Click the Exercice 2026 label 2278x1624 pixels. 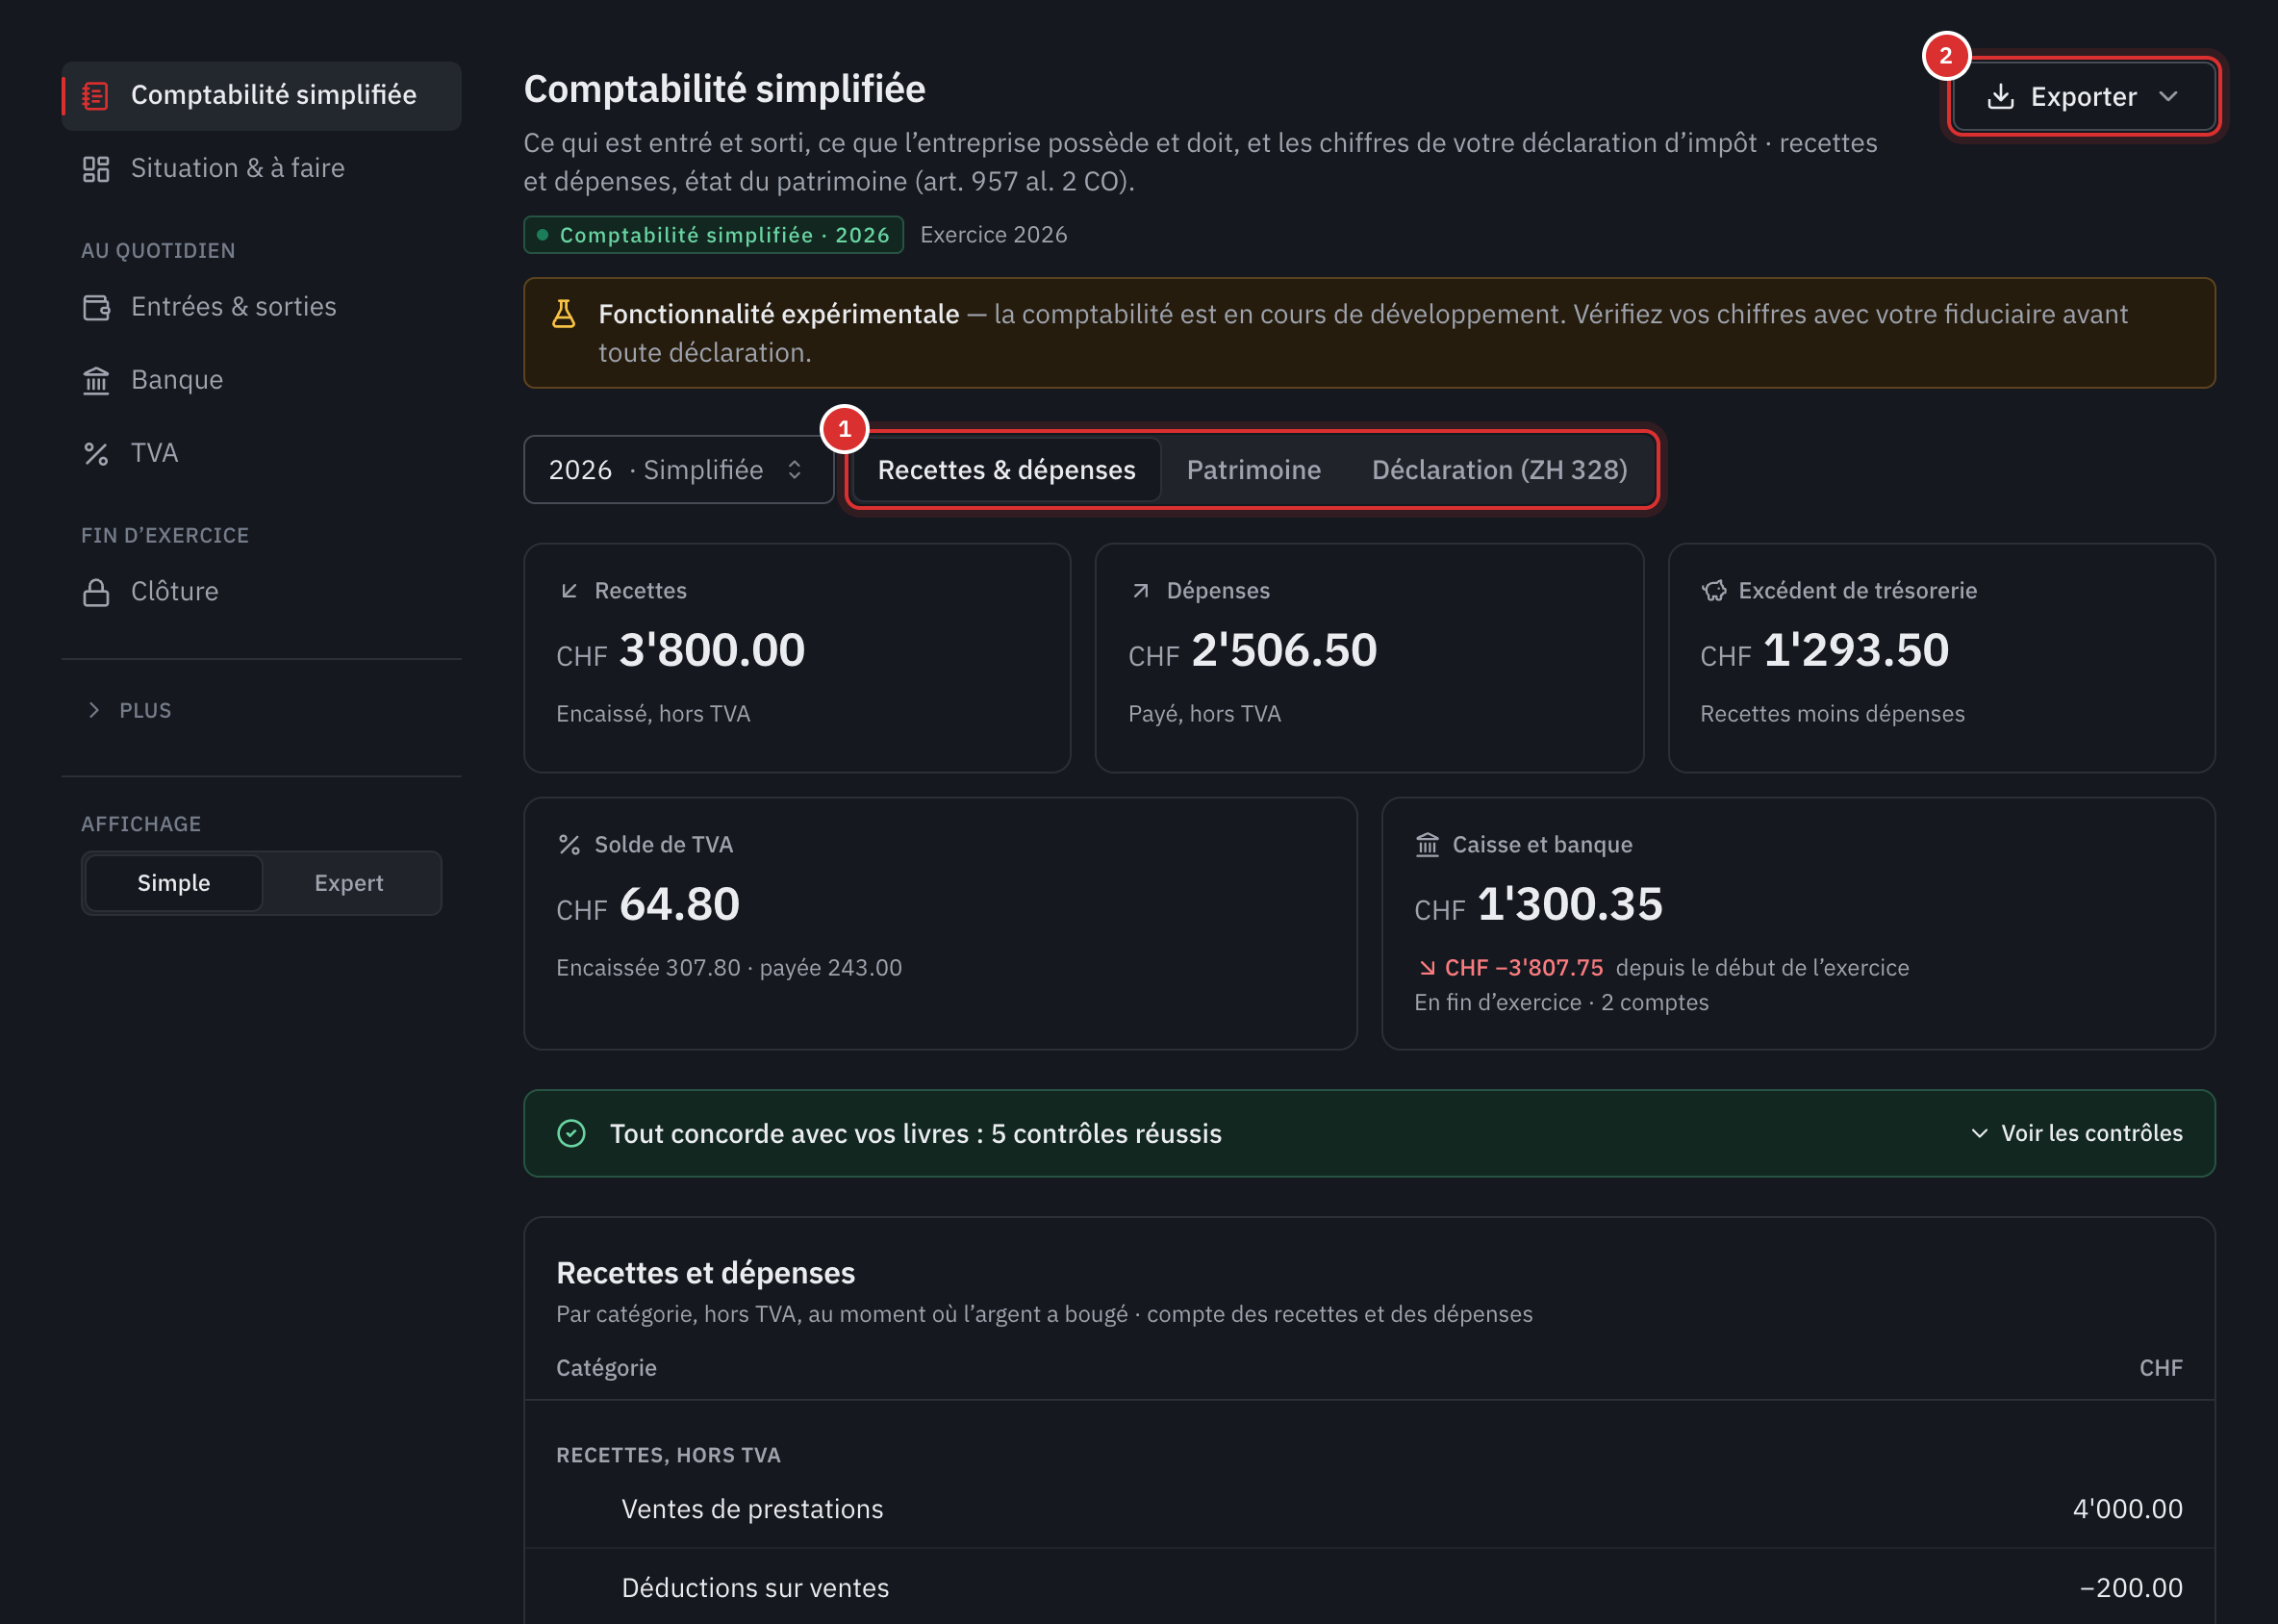[993, 235]
